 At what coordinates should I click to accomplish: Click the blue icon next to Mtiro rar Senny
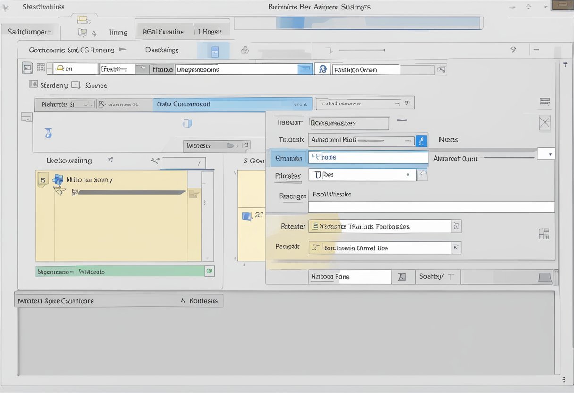[x=58, y=179]
